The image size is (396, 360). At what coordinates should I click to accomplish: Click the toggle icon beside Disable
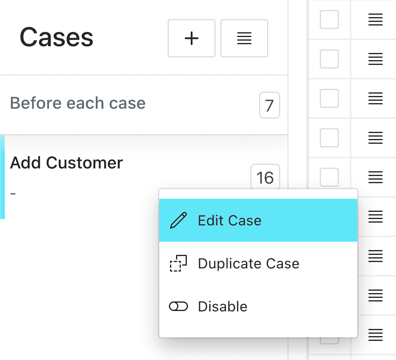point(178,307)
